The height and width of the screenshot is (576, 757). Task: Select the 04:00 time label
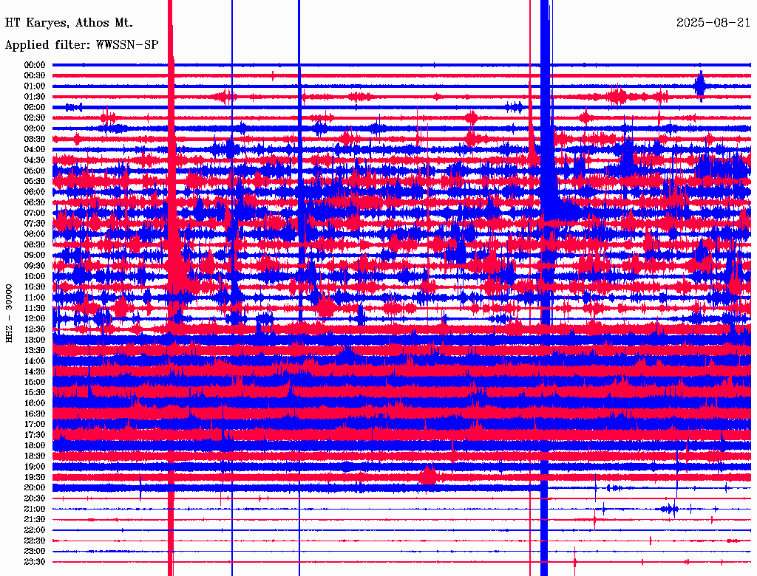pyautogui.click(x=35, y=150)
